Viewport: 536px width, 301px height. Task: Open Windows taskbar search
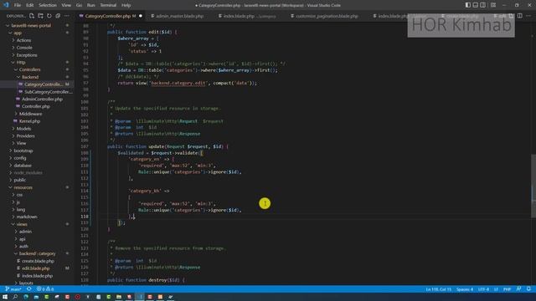15,297
